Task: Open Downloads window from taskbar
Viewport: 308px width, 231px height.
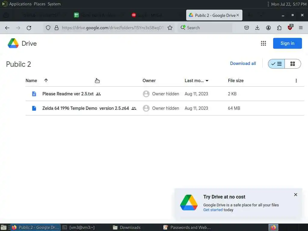Action: click(x=127, y=227)
